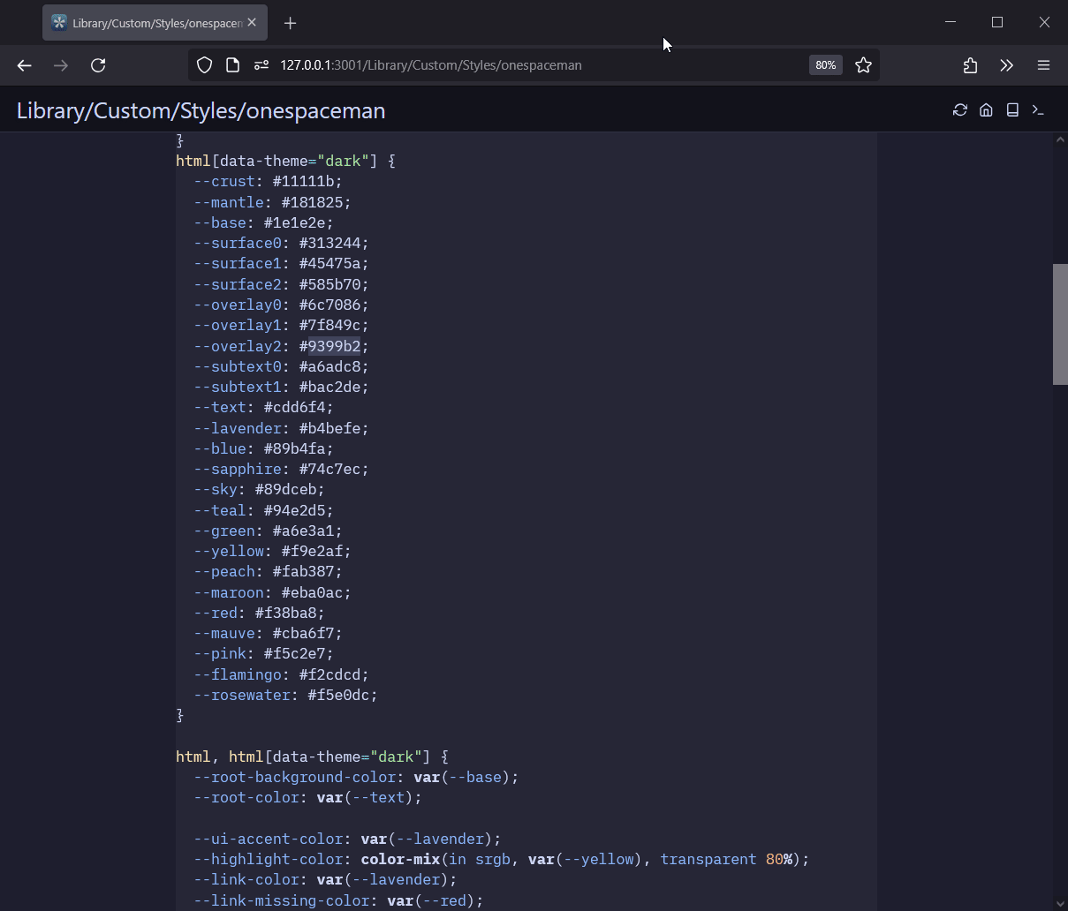Open the browser extensions menu

coord(970,65)
